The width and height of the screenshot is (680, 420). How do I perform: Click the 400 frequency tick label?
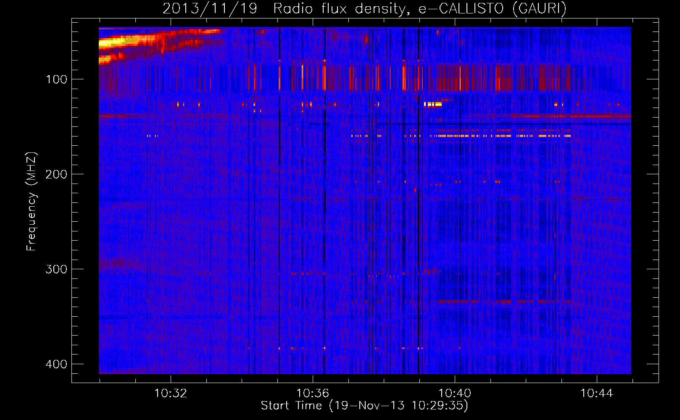(x=56, y=364)
